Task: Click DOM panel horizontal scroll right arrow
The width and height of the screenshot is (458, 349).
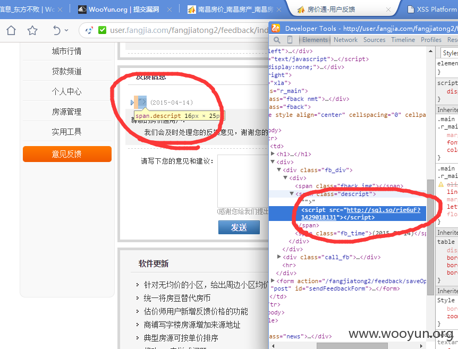Action: [421, 346]
